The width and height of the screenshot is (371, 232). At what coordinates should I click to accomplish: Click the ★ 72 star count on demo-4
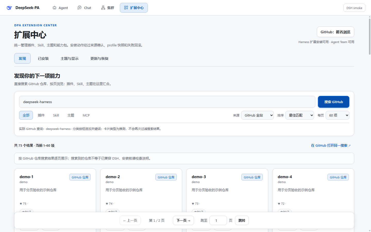[x=282, y=204]
